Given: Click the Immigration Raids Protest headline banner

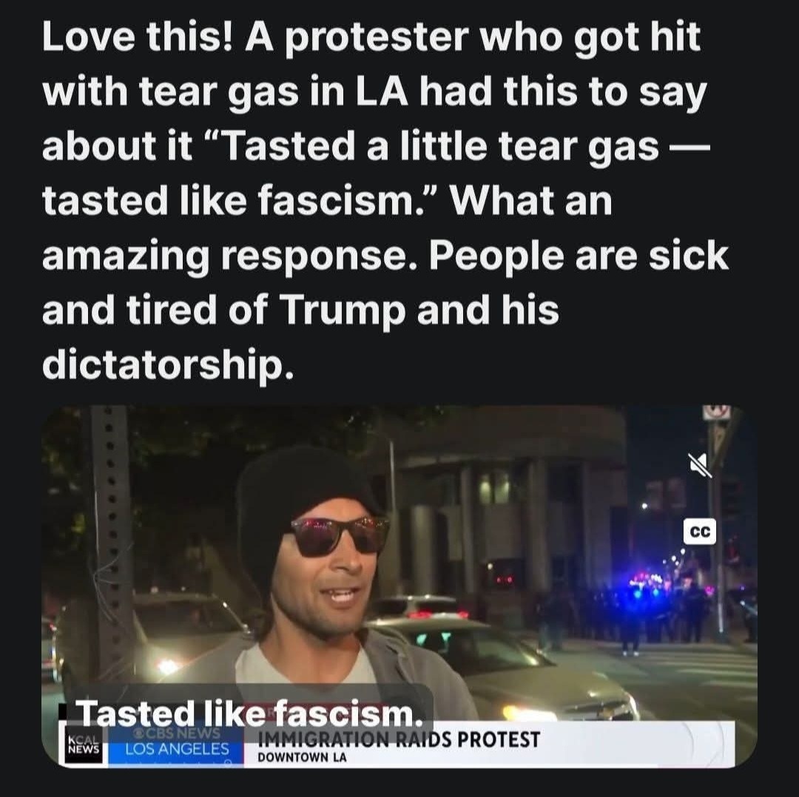Looking at the screenshot, I should [x=399, y=739].
